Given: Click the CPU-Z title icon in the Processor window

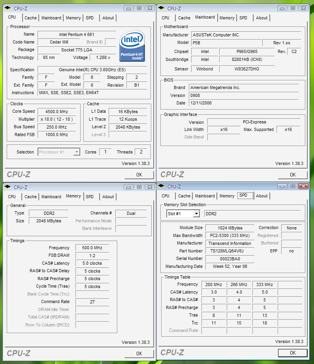Looking at the screenshot, I should coord(9,8).
